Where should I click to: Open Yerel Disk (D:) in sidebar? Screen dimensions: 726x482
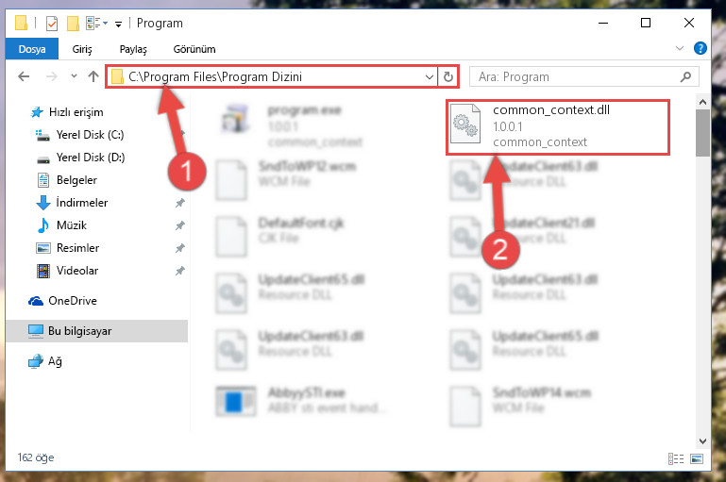91,158
